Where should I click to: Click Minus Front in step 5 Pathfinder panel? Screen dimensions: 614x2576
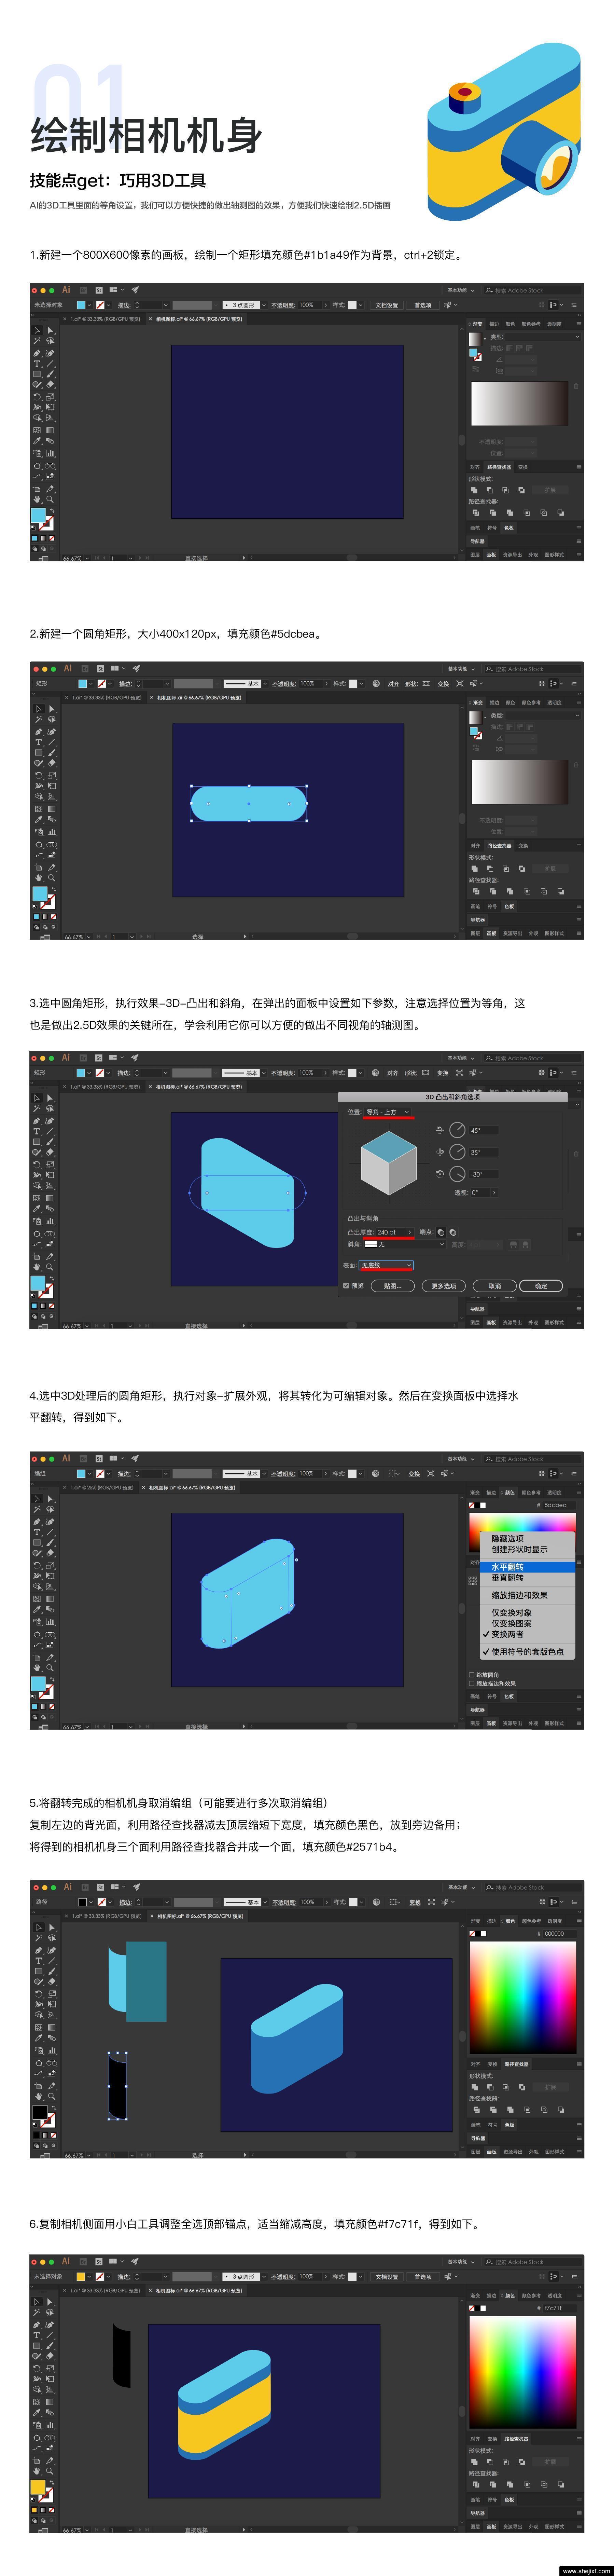(x=490, y=2087)
